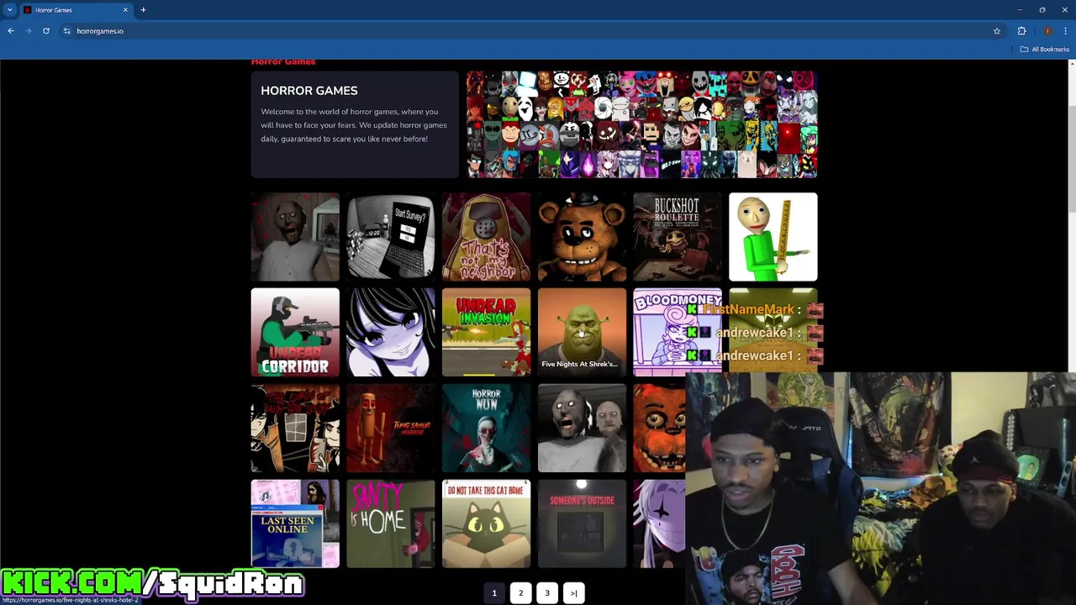
Task: Go to pagination page 3
Action: coord(547,593)
